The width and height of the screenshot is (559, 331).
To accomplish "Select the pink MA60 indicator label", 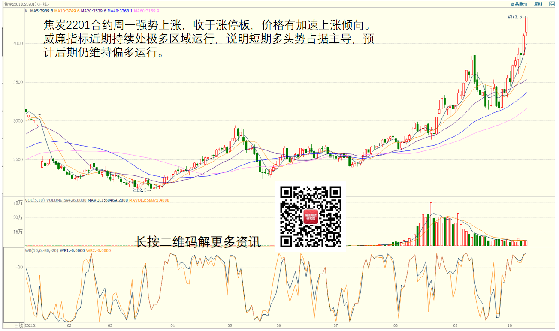I will tap(147, 11).
